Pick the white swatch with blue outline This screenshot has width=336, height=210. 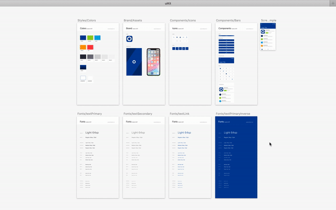click(x=83, y=78)
